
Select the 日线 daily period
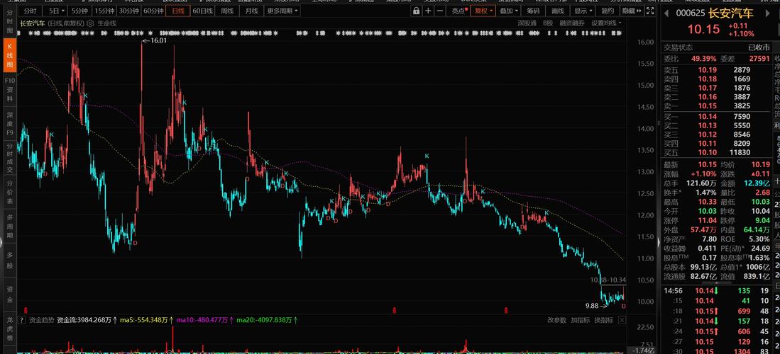[177, 11]
